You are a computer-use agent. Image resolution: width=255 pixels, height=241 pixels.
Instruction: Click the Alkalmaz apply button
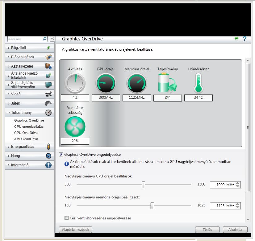(235, 230)
